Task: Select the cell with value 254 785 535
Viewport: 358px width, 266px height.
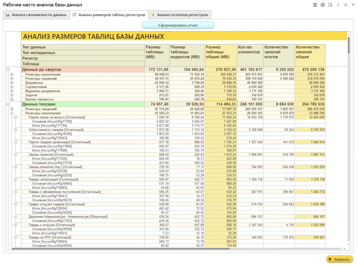Action: (310, 104)
